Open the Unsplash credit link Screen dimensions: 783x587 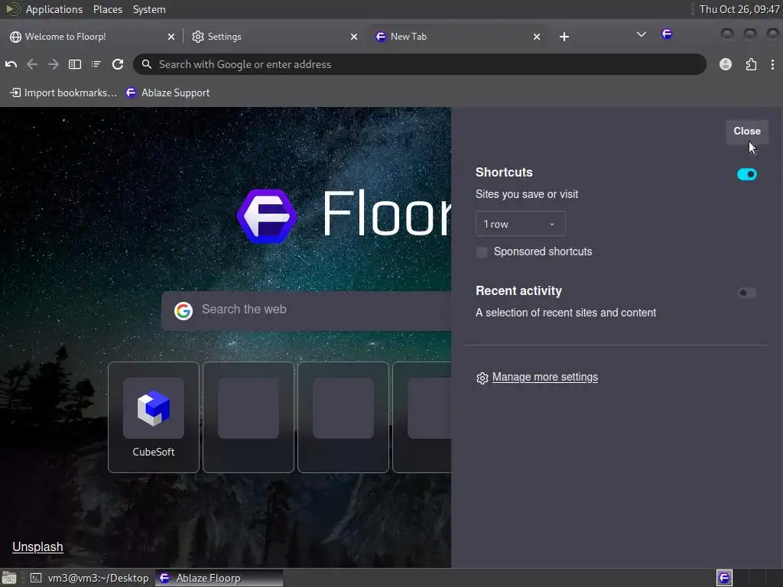[x=37, y=547]
